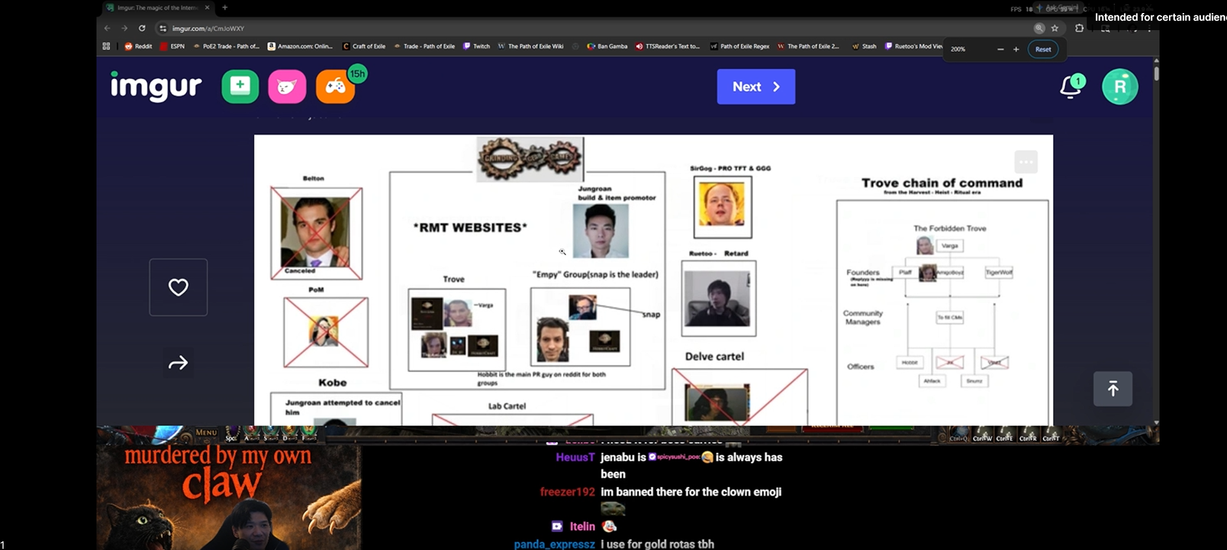Close the Imgur browser tab

point(207,8)
